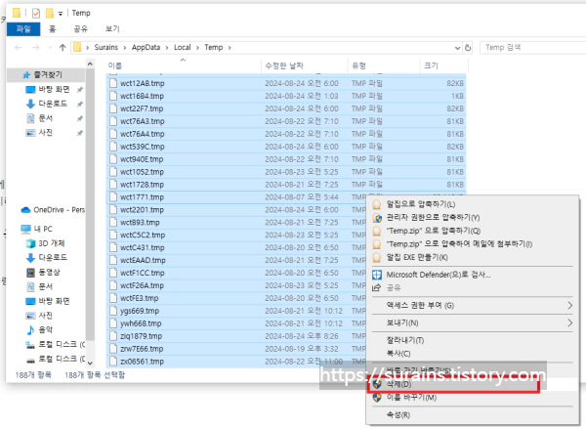Click navigation pane scrollbar up arrow

click(90, 64)
